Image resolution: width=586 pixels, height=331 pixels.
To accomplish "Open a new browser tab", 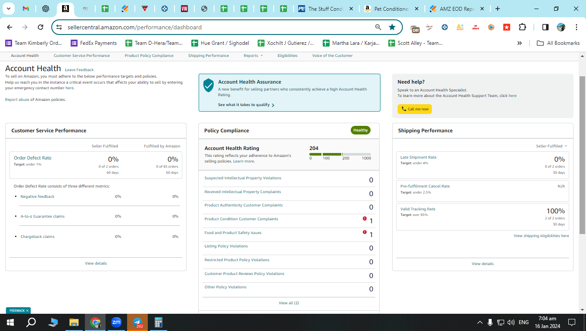I will coord(498,9).
